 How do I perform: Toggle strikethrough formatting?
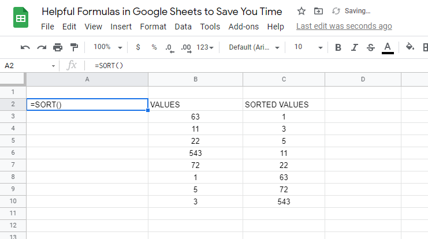coord(371,47)
